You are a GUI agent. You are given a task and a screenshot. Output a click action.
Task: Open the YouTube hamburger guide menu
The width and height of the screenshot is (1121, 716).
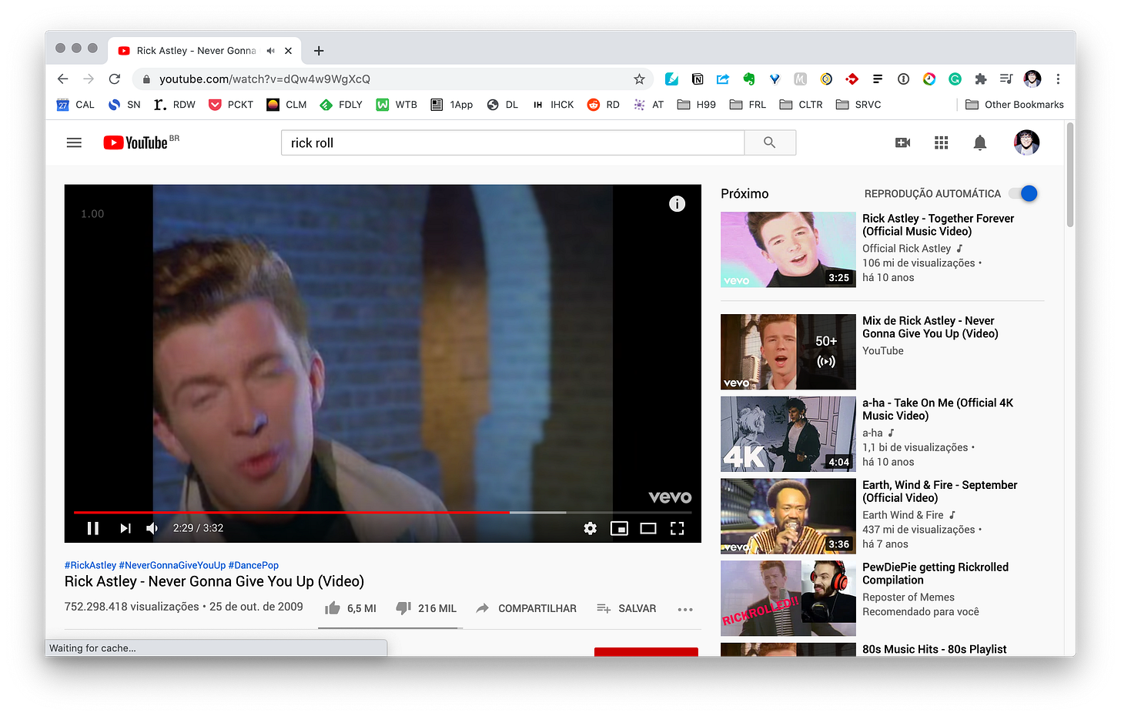click(74, 142)
